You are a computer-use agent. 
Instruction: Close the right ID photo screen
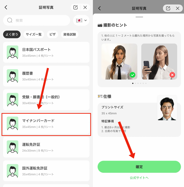click(x=178, y=8)
